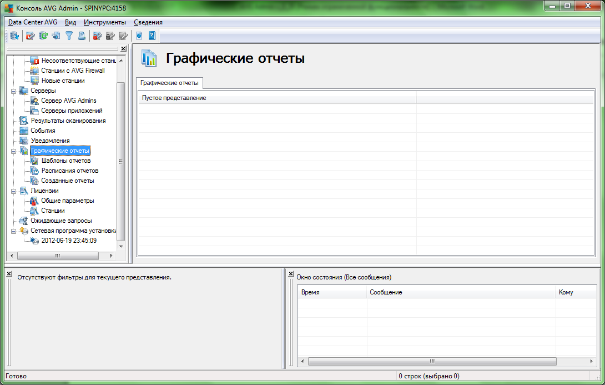Click the Пустое представление column header
605x385 pixels.
tap(278, 98)
